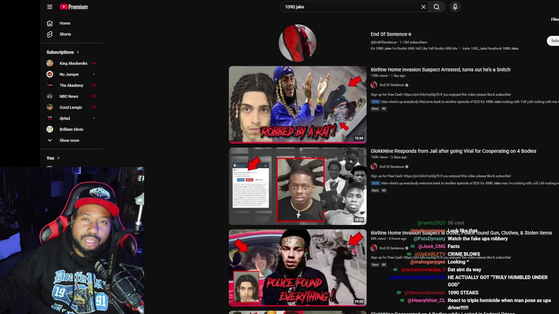Open the hamburger guide menu
559x314 pixels.
(x=50, y=7)
